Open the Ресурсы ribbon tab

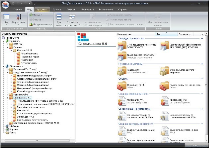click(71, 10)
